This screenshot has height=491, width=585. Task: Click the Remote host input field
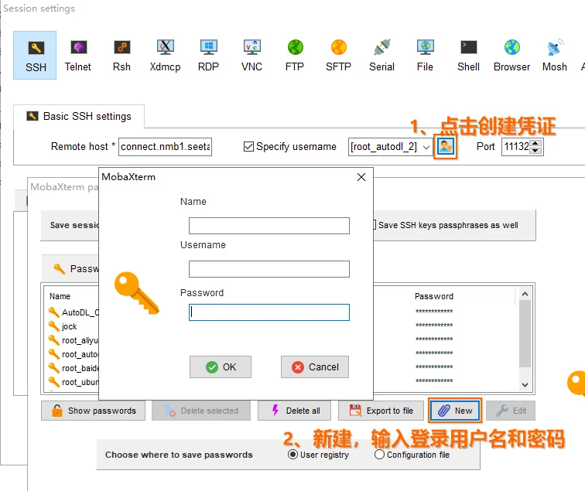[x=166, y=146]
